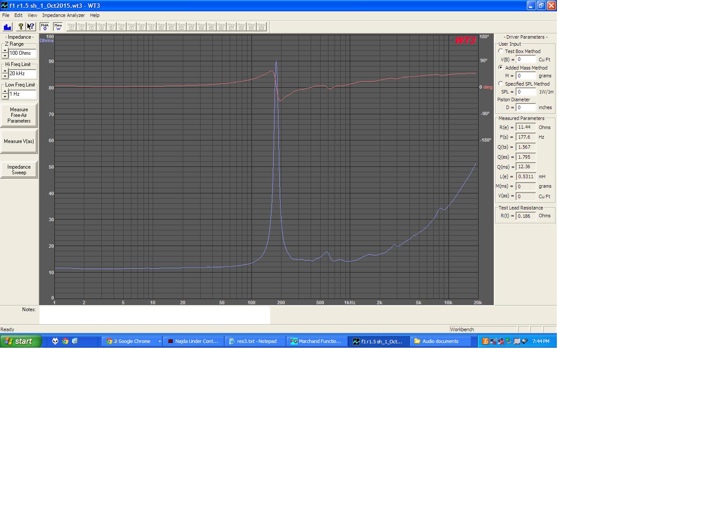Switch to Audio documents folder window
The height and width of the screenshot is (532, 710).
pos(441,341)
